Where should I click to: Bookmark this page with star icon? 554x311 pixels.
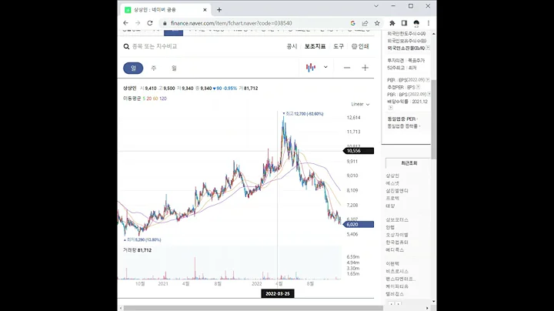377,23
